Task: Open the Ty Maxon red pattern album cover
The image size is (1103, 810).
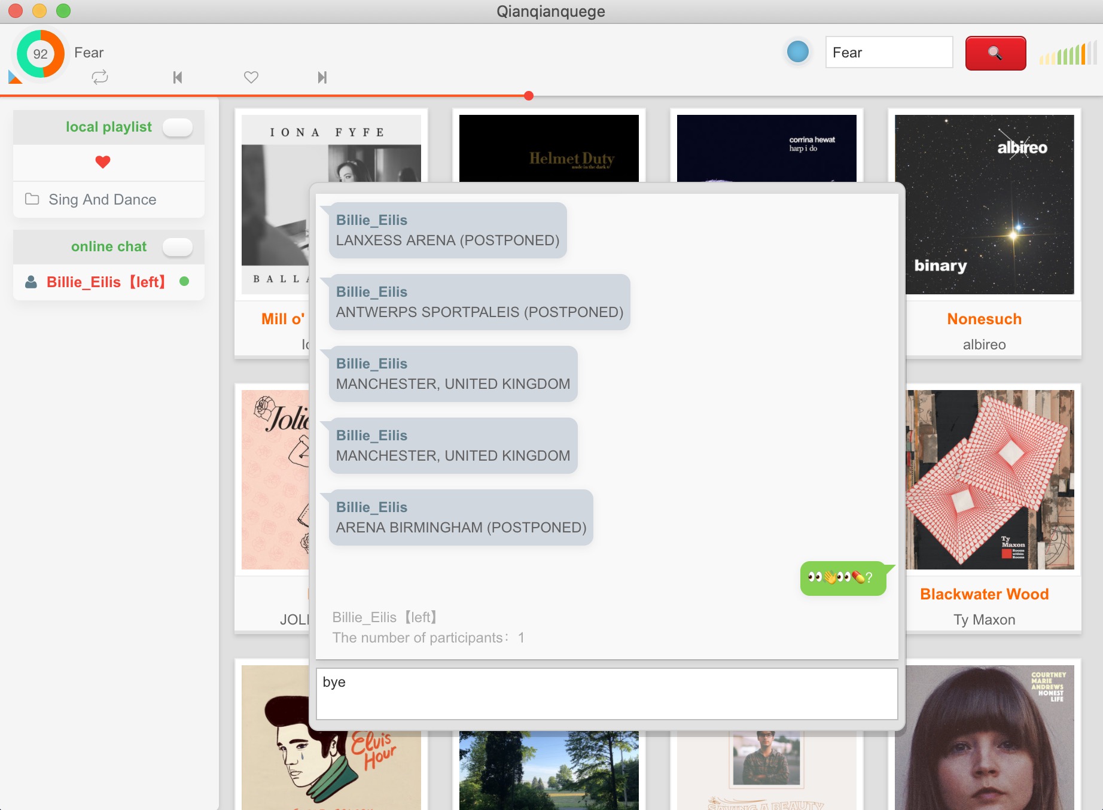Action: [x=990, y=480]
